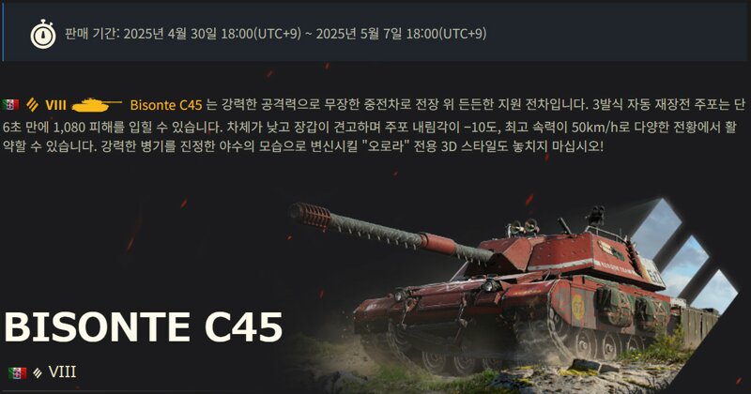
Task: Click the gold premium stripes icon
Action: [33, 104]
